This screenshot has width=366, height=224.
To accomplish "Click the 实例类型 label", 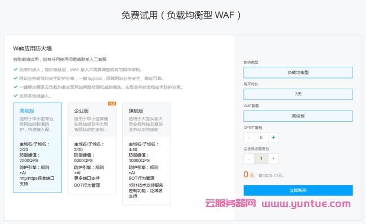I will click(x=251, y=62).
